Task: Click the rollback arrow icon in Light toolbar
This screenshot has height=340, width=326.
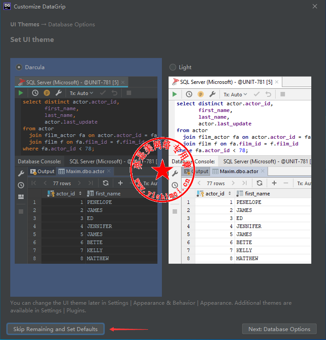Action: pyautogui.click(x=268, y=94)
